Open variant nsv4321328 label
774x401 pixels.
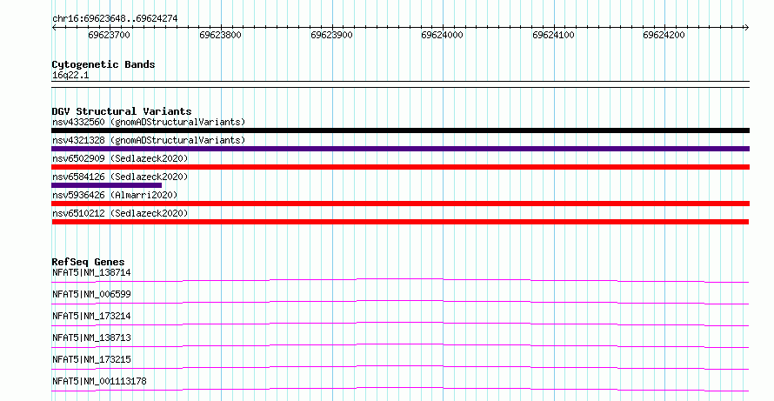pyautogui.click(x=149, y=140)
